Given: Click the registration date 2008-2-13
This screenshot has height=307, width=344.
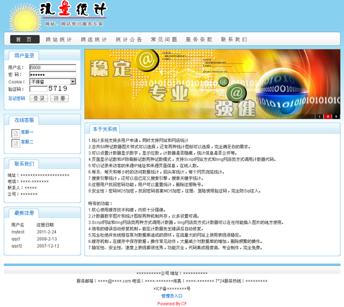Looking at the screenshot, I should point(47,239).
